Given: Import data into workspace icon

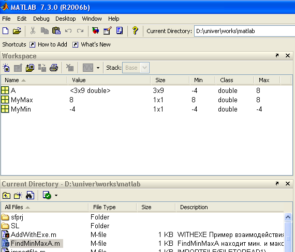Looking at the screenshot, I should pyautogui.click(x=30, y=68).
